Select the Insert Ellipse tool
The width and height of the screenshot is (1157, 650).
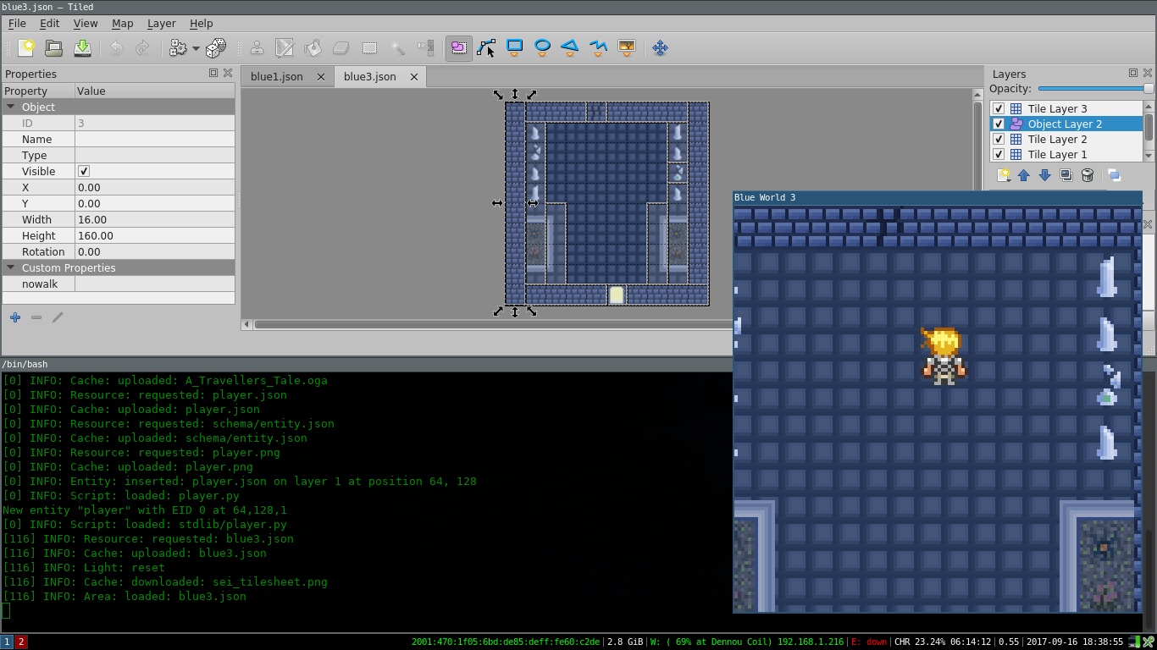[542, 47]
